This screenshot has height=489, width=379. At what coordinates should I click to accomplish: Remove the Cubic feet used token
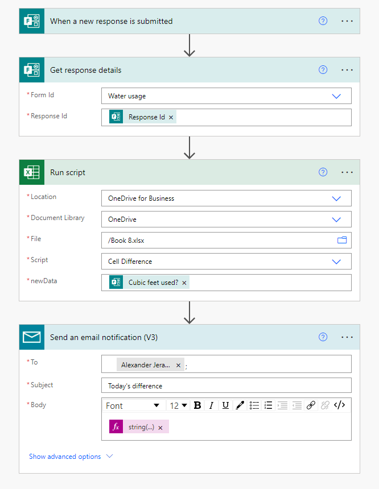184,282
